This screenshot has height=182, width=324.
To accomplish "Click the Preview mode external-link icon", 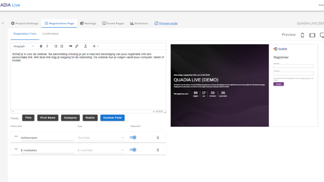I will (156, 23).
